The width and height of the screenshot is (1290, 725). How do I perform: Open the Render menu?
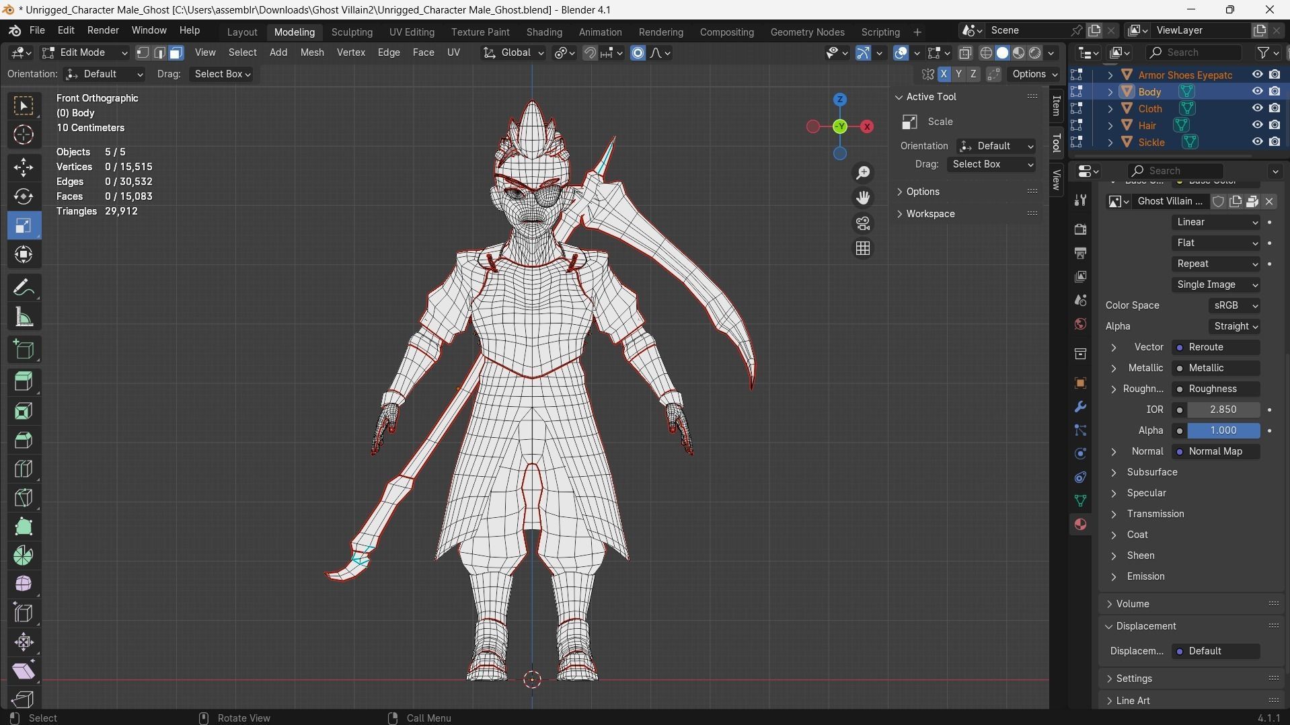103,31
